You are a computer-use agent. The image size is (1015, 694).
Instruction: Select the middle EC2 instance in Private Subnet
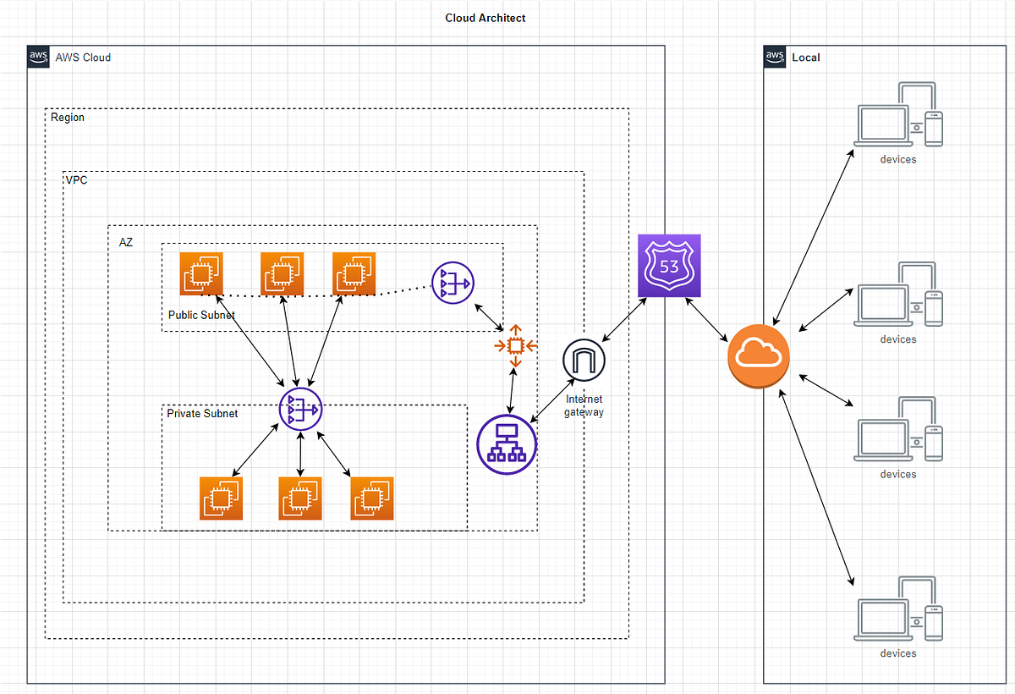300,498
